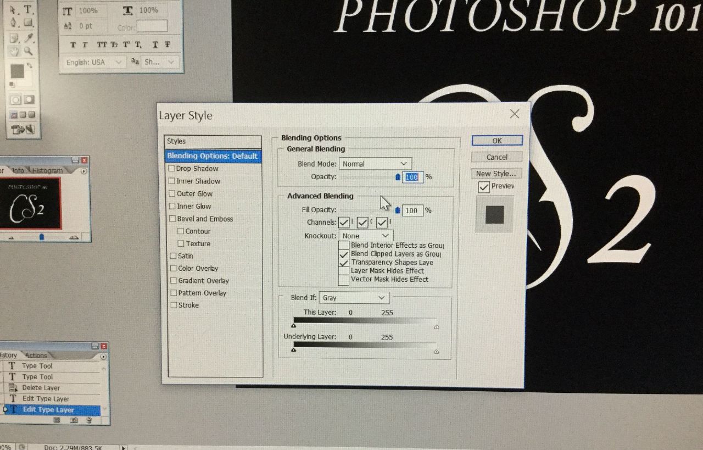Open the Blend If Gray dropdown

click(x=354, y=298)
